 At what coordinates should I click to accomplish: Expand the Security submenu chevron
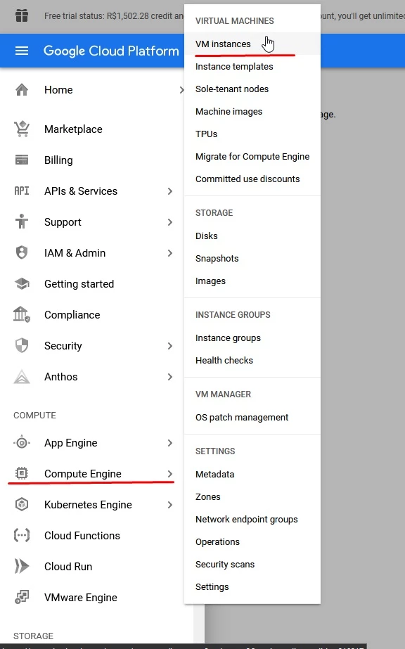tap(170, 346)
